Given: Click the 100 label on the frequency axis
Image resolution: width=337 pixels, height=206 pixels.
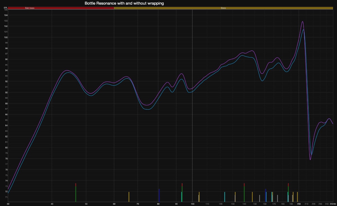Looking at the screenshot, I should (x=192, y=204).
